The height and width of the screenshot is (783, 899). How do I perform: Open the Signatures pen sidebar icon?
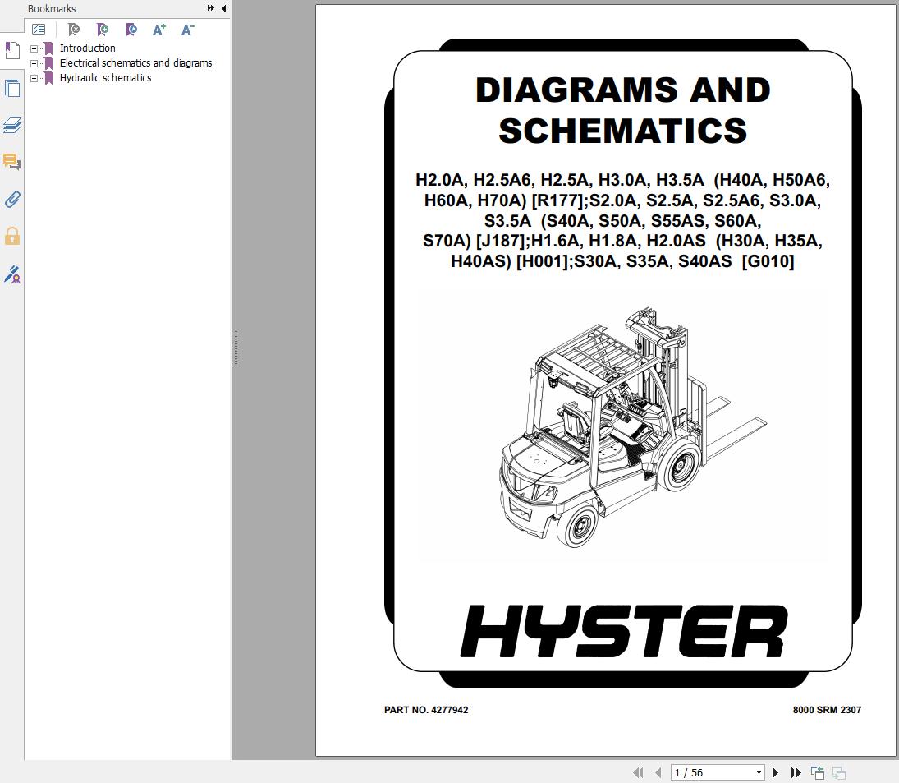click(12, 274)
